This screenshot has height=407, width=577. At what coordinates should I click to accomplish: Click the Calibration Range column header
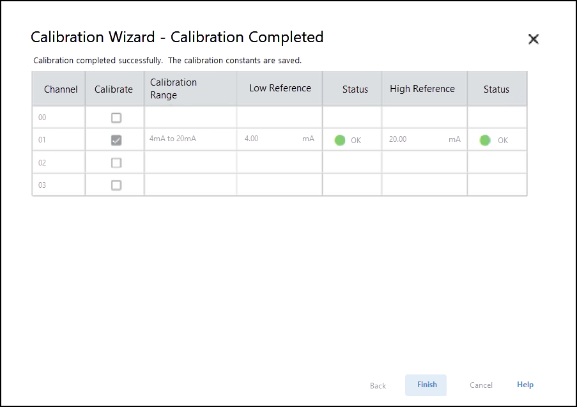point(173,89)
